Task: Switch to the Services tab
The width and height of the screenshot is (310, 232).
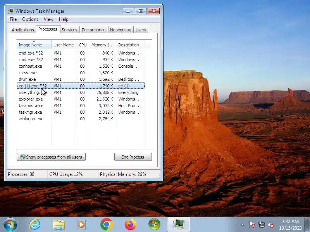Action: [69, 30]
